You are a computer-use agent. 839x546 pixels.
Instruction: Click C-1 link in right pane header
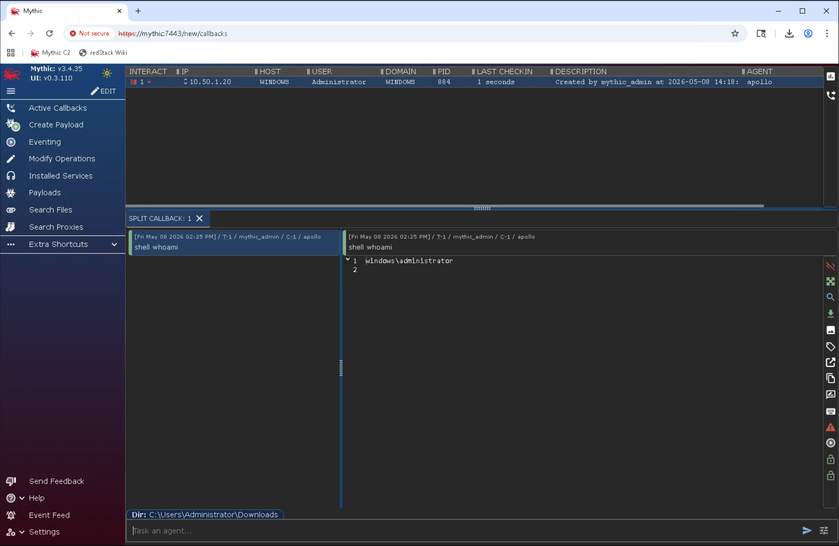click(505, 237)
